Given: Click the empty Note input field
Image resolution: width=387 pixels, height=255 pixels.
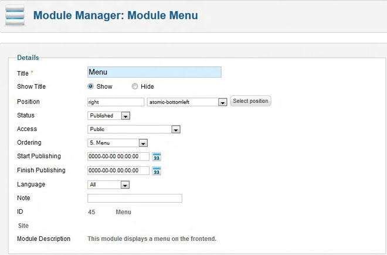Looking at the screenshot, I should [135, 199].
